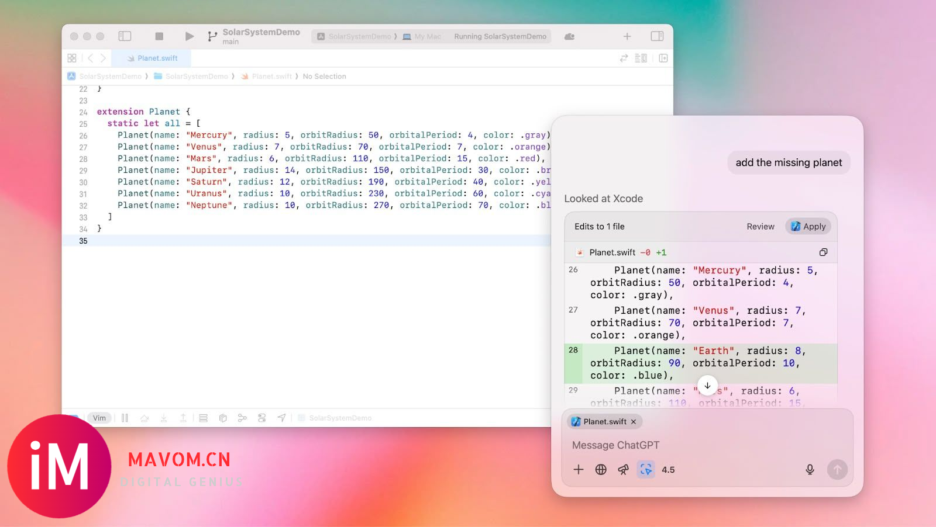Toggle code review changes arrows
The width and height of the screenshot is (936, 527).
pyautogui.click(x=624, y=58)
